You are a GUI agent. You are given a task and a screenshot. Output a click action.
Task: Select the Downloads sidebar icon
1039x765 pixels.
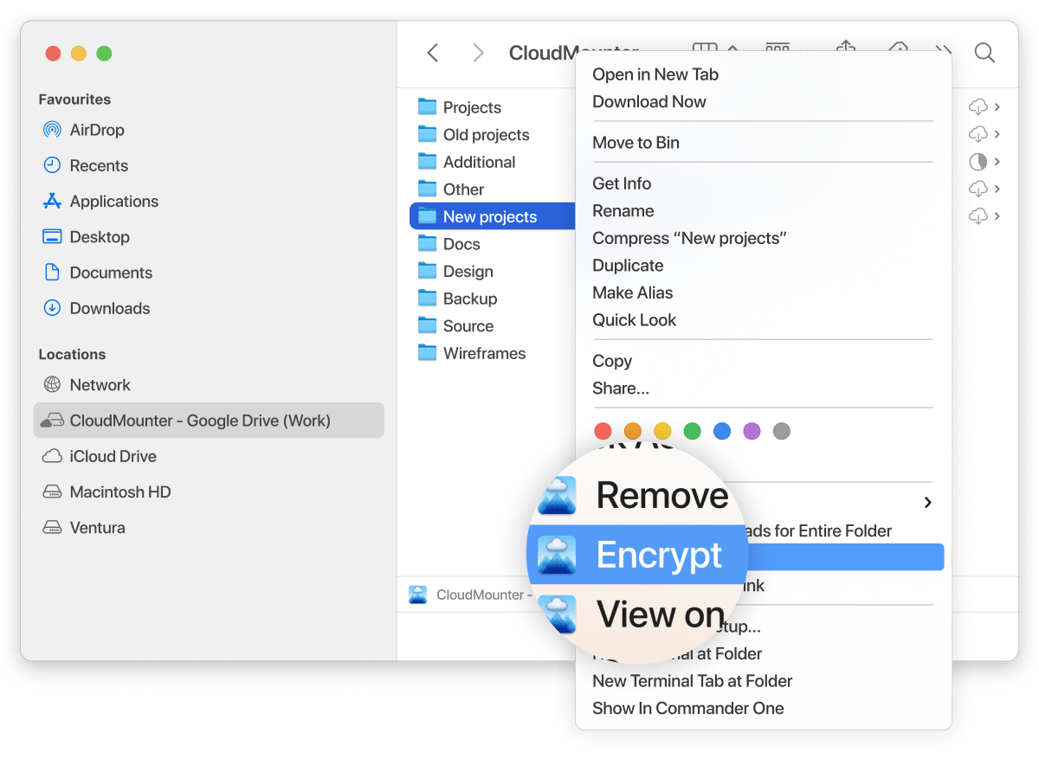click(x=52, y=308)
